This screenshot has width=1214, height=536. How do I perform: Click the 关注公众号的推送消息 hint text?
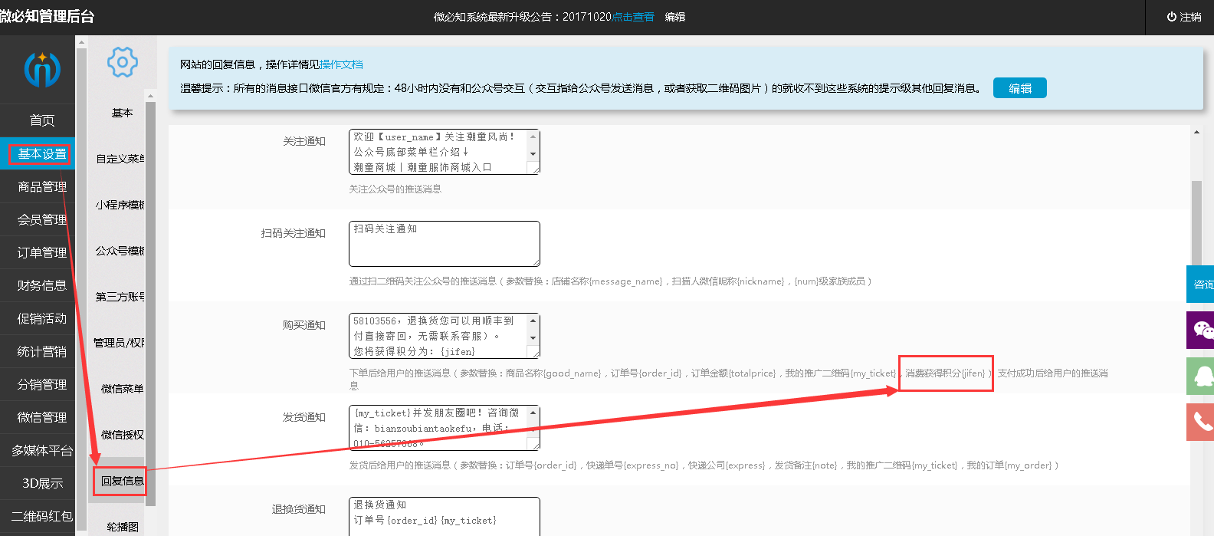tap(395, 189)
